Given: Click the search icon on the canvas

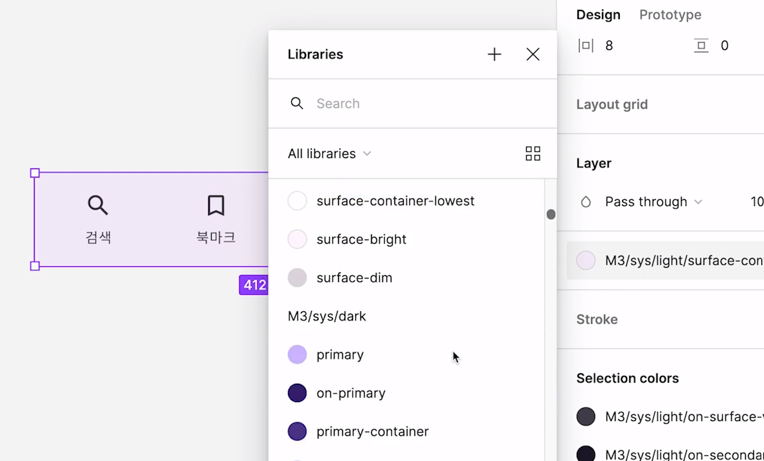Looking at the screenshot, I should [98, 205].
